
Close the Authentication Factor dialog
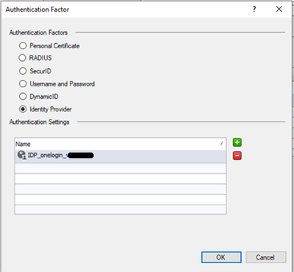[279, 10]
